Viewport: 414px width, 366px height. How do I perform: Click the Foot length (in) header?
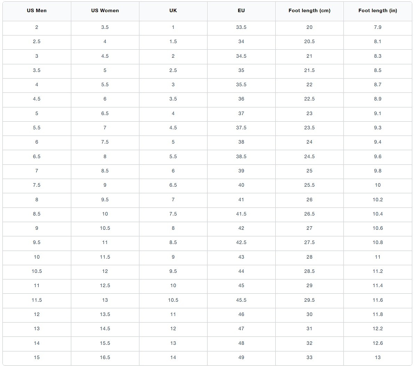[x=378, y=11]
